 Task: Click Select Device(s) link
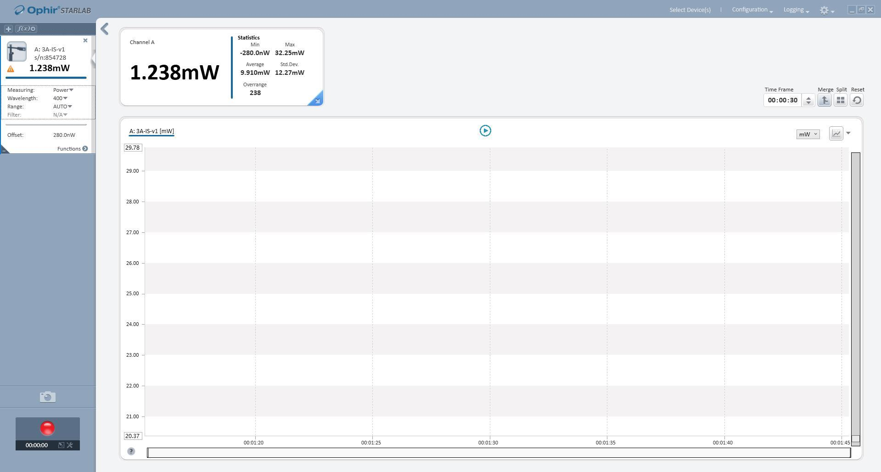tap(690, 10)
